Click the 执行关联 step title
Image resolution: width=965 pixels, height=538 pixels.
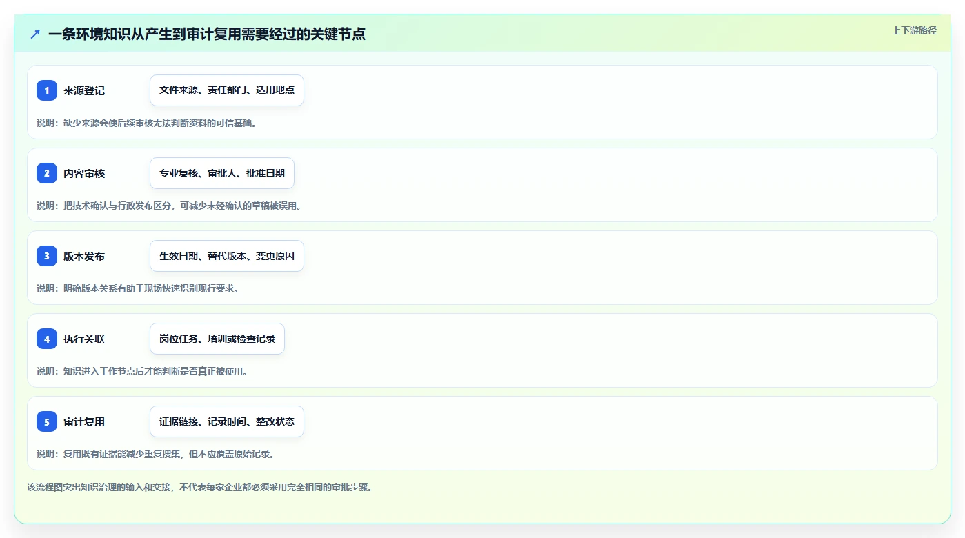pos(84,339)
